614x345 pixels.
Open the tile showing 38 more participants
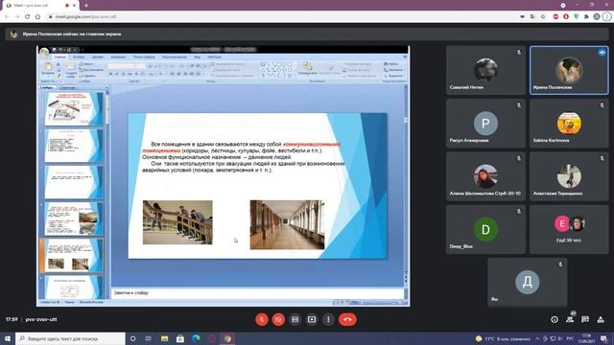(569, 229)
